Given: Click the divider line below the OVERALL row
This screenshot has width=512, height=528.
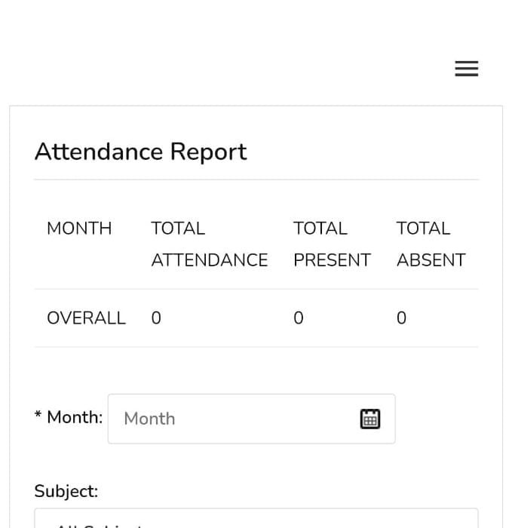Looking at the screenshot, I should pos(256,347).
